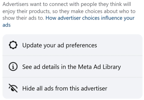Open the How advertiser choices influence your ads link
Screen dimensions: 144x100
[68, 21]
